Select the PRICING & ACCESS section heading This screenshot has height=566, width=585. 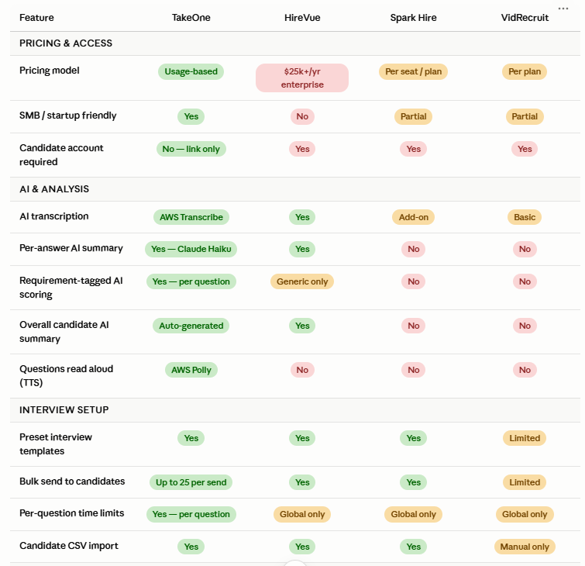(x=66, y=43)
